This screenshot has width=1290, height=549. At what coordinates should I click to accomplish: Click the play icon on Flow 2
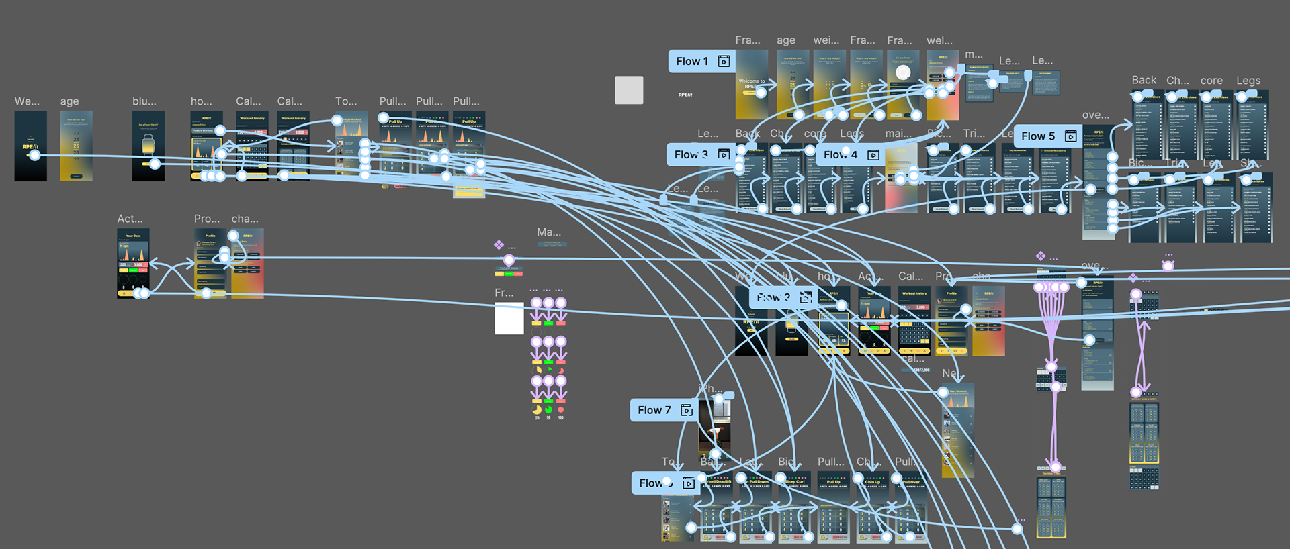coord(806,297)
